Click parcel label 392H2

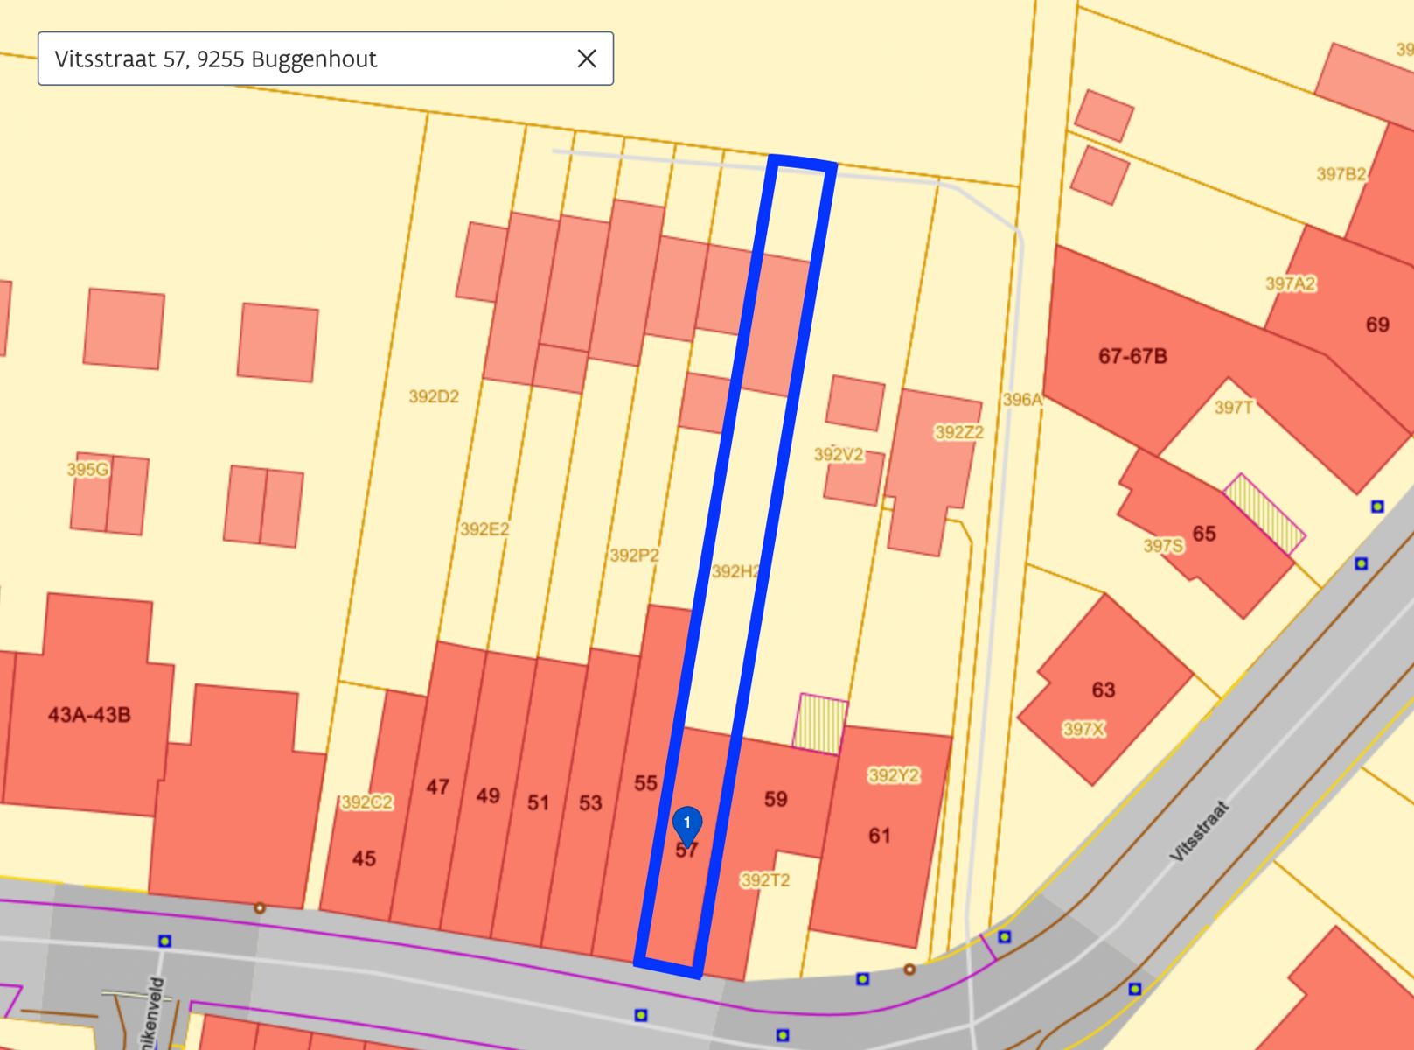pyautogui.click(x=736, y=571)
